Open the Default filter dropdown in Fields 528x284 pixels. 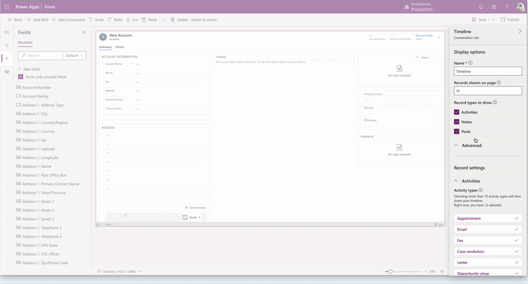tap(75, 56)
